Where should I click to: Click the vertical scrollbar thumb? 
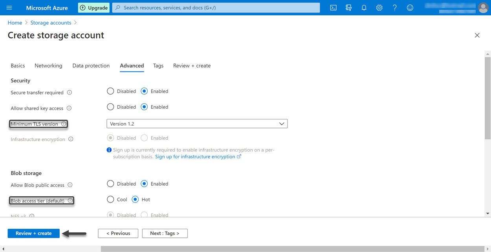(488, 98)
